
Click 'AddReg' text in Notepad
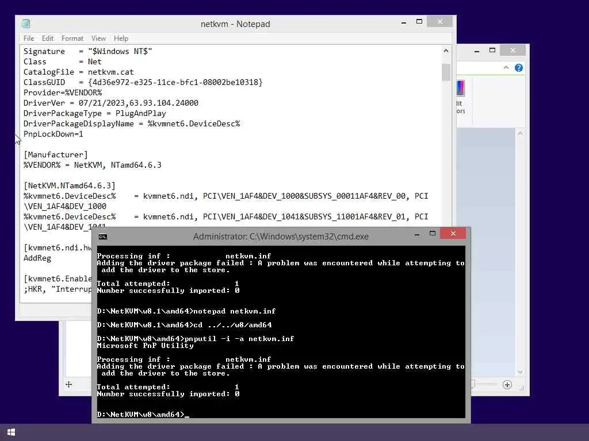pos(37,258)
